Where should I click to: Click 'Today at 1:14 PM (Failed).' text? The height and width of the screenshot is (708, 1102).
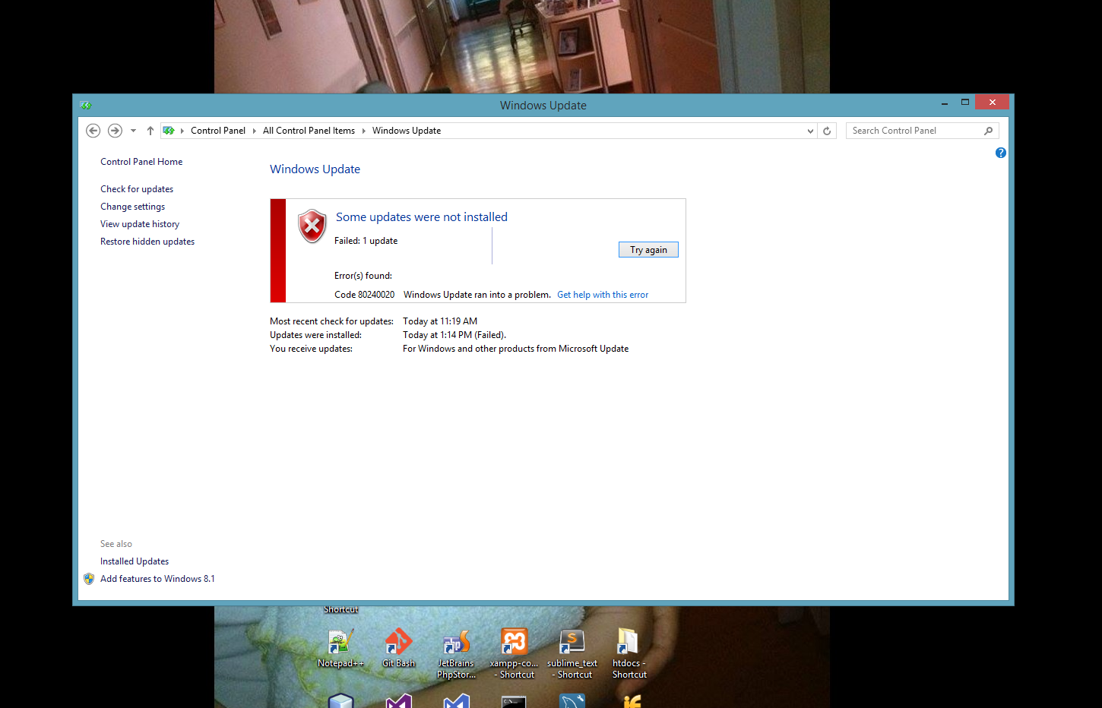coord(454,335)
